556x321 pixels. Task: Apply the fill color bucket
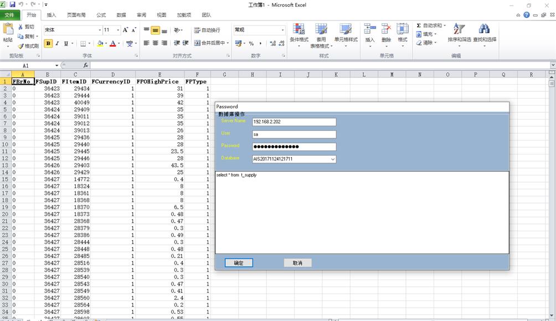[x=100, y=43]
